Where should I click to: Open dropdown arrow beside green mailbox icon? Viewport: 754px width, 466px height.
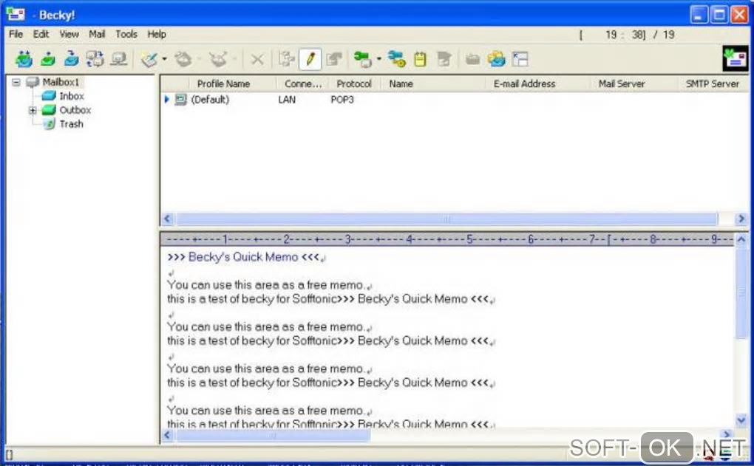(x=379, y=59)
